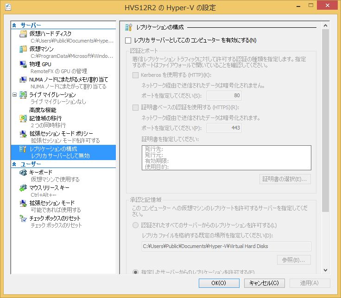The width and height of the screenshot is (341, 298).
Task: Click the 物理 GPU monitor icon
Action: tap(23, 64)
